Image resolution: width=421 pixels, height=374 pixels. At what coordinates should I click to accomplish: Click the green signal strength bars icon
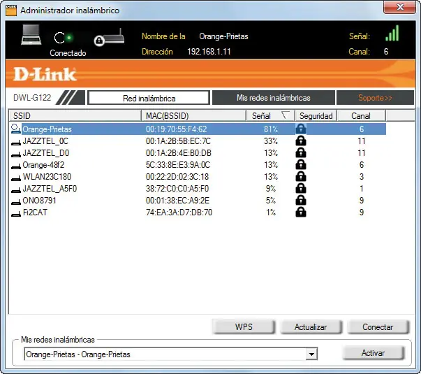pos(392,33)
